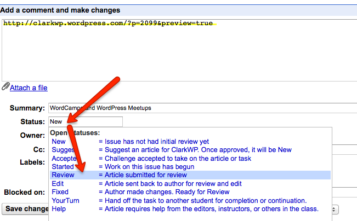Viewport: 357px width, 221px height.
Task: Click the Blocked on label
Action: coord(24,193)
